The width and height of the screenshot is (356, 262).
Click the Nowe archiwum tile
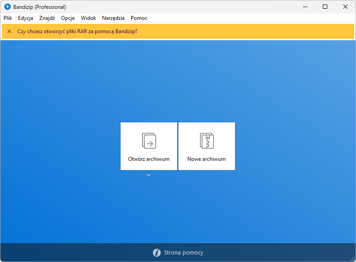tap(207, 146)
